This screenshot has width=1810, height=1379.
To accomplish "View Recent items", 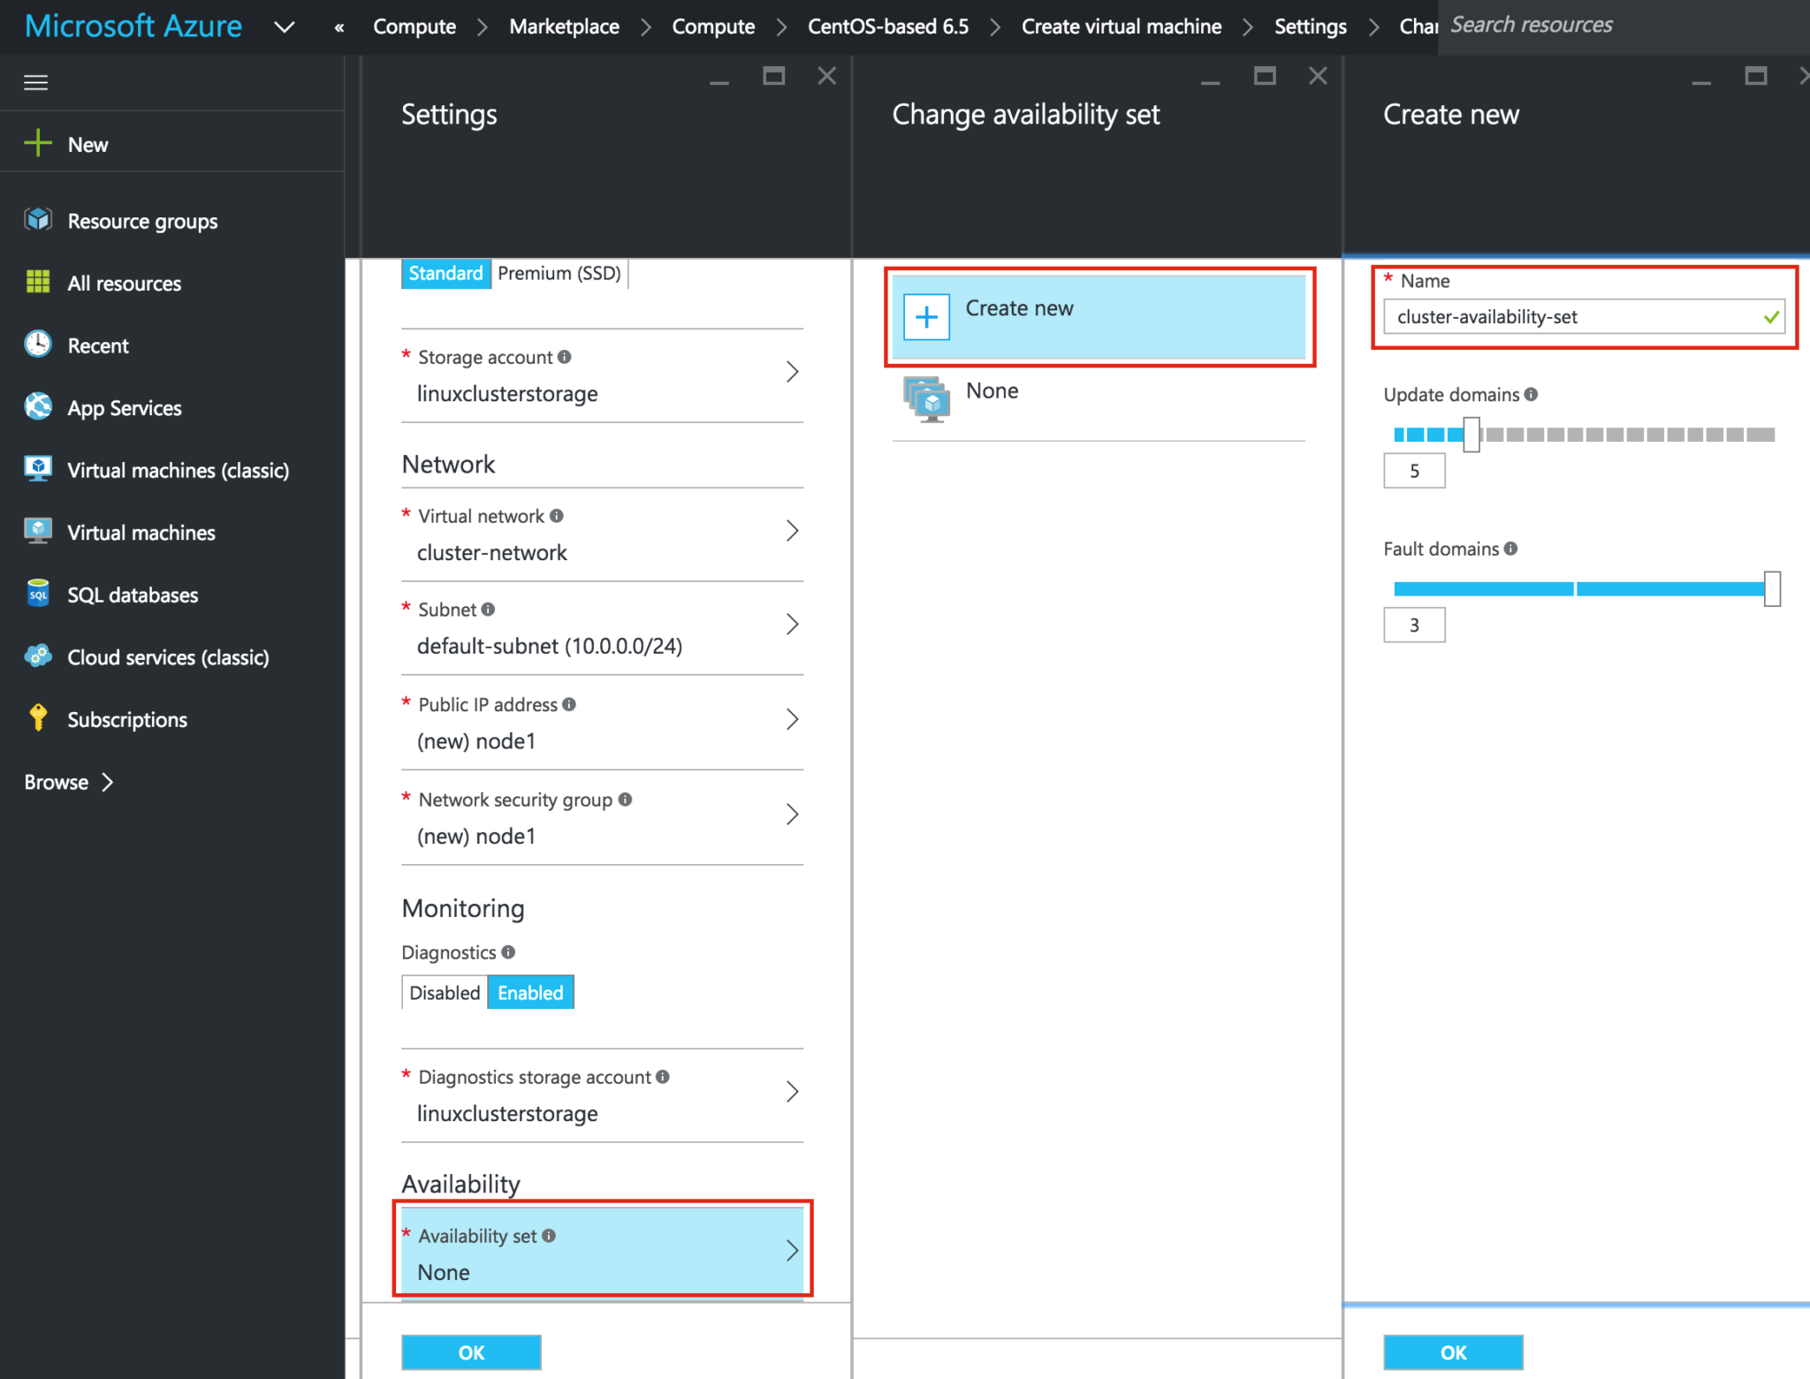I will (x=97, y=345).
